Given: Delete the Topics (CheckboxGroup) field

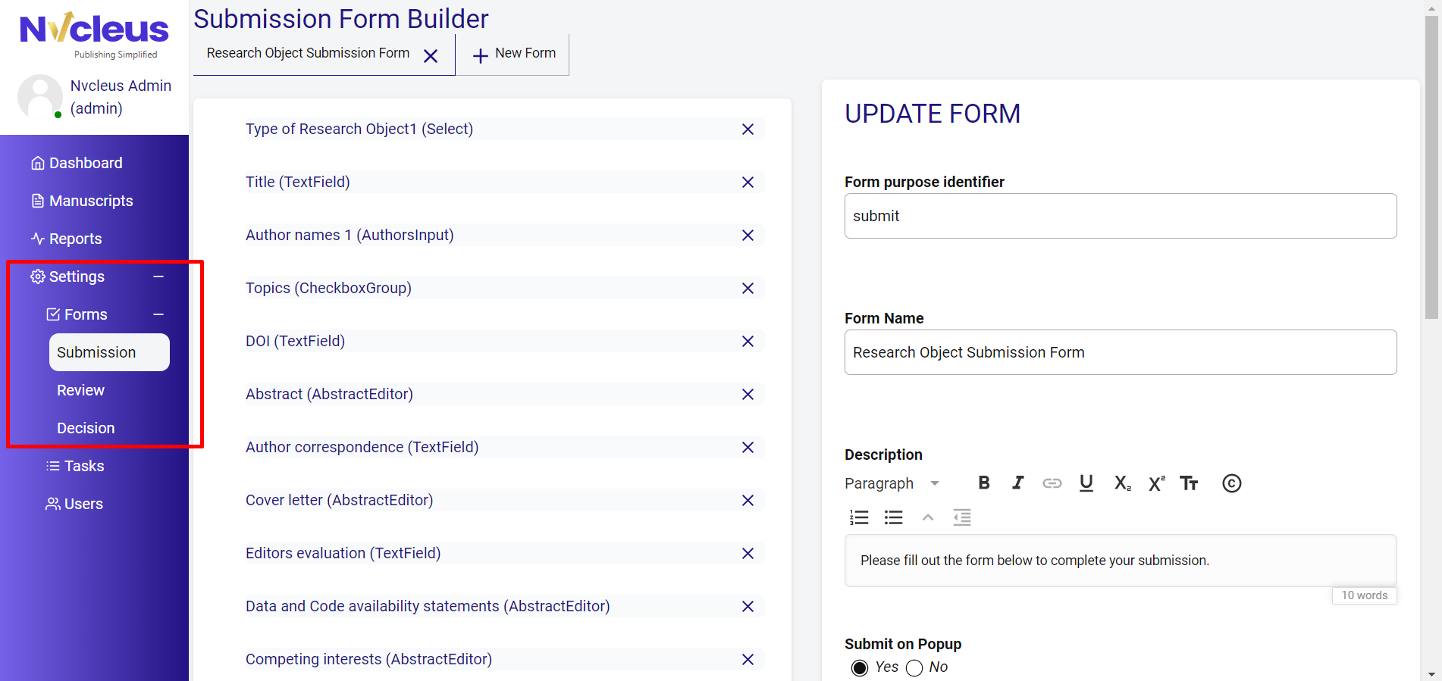Looking at the screenshot, I should (748, 289).
